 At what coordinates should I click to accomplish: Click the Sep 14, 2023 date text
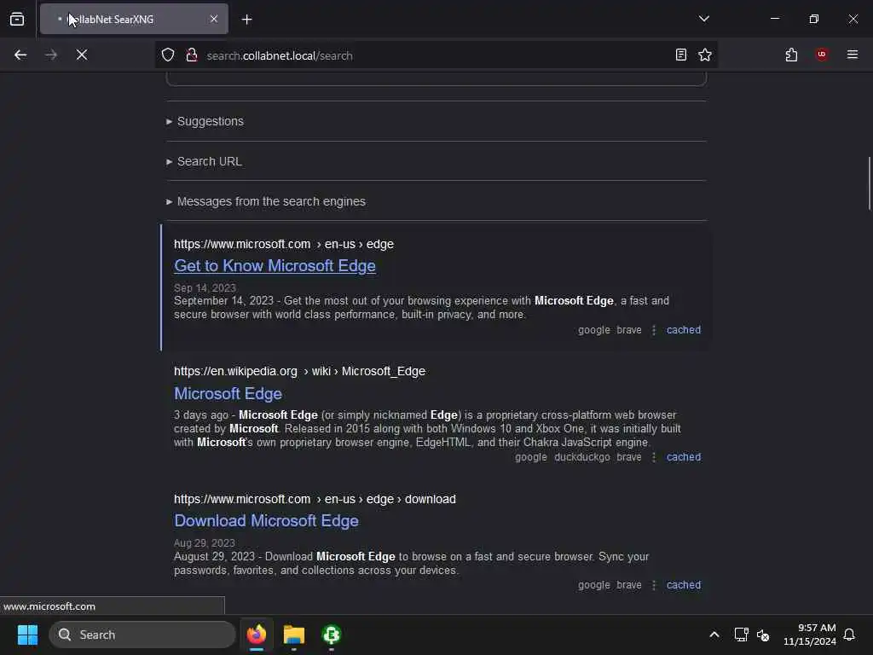(x=205, y=288)
